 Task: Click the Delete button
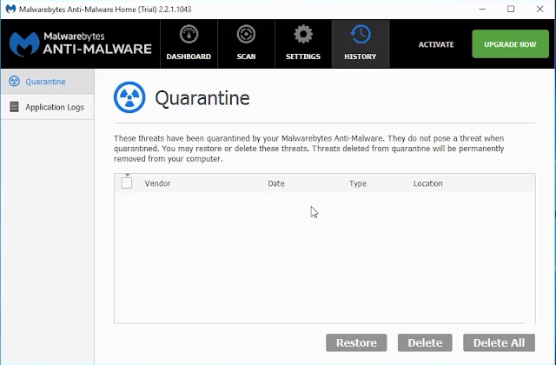[x=425, y=342]
